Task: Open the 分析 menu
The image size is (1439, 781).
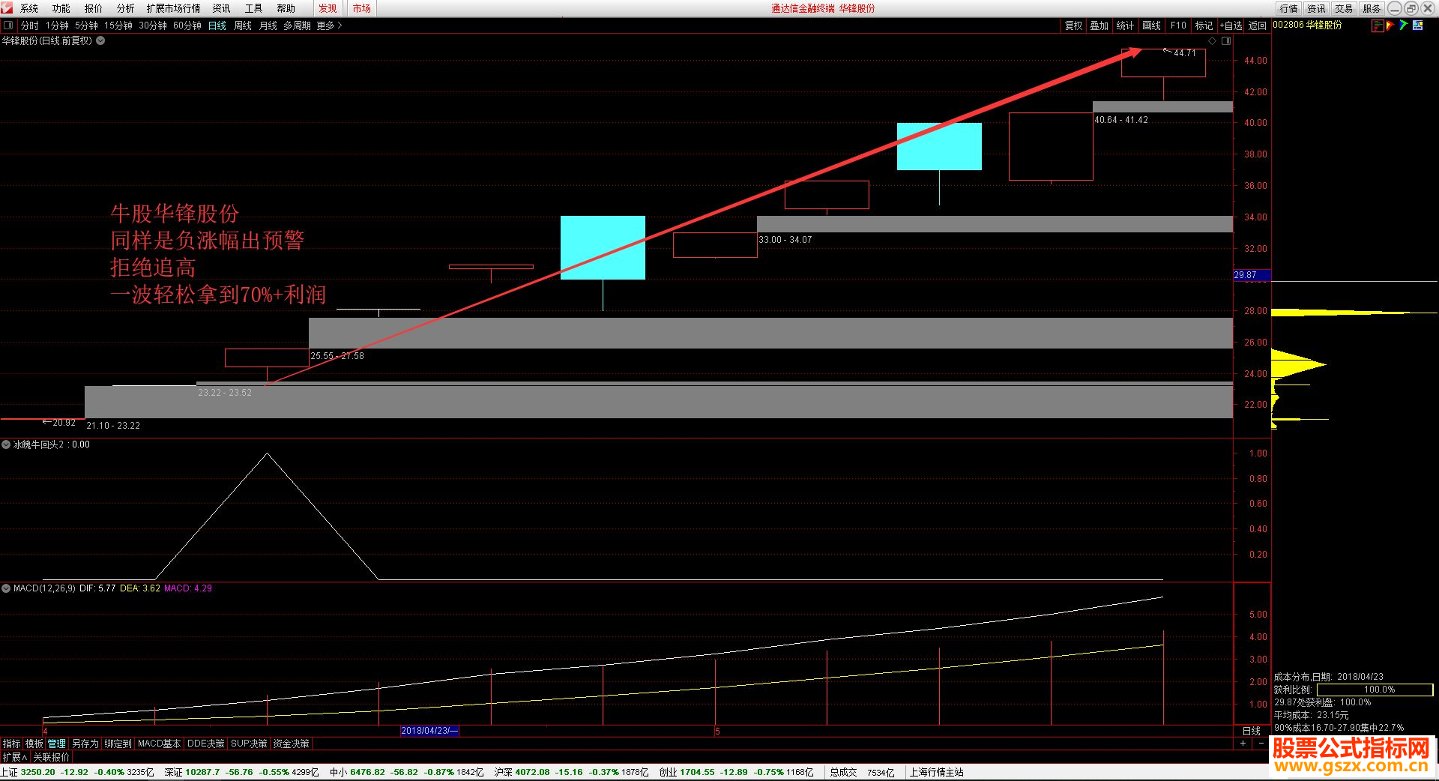Action: tap(126, 8)
